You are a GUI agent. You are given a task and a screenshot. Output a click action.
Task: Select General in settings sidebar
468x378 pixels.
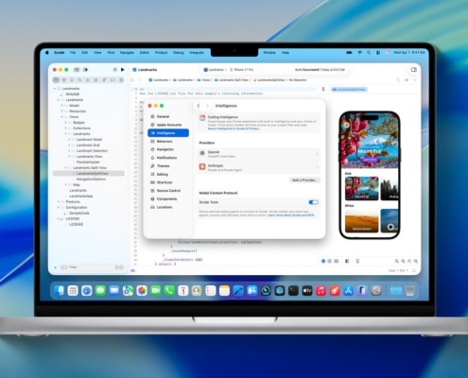click(x=168, y=116)
